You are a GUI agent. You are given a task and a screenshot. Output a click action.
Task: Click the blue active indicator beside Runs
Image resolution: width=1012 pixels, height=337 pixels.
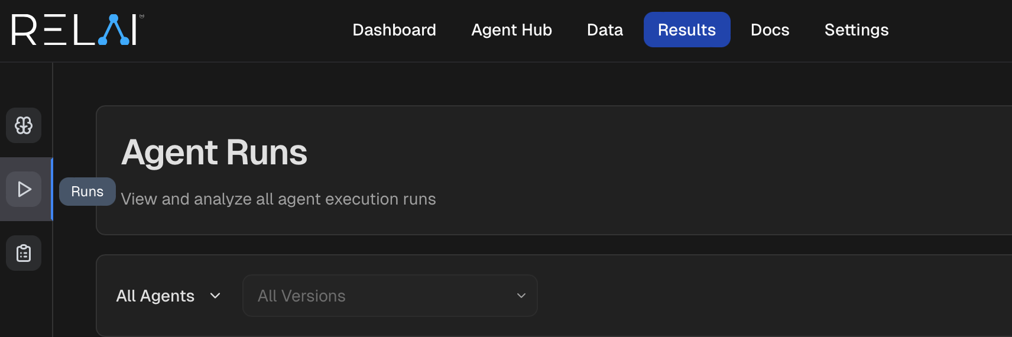coord(52,189)
